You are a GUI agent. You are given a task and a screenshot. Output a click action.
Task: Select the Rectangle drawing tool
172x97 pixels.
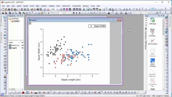point(5,56)
